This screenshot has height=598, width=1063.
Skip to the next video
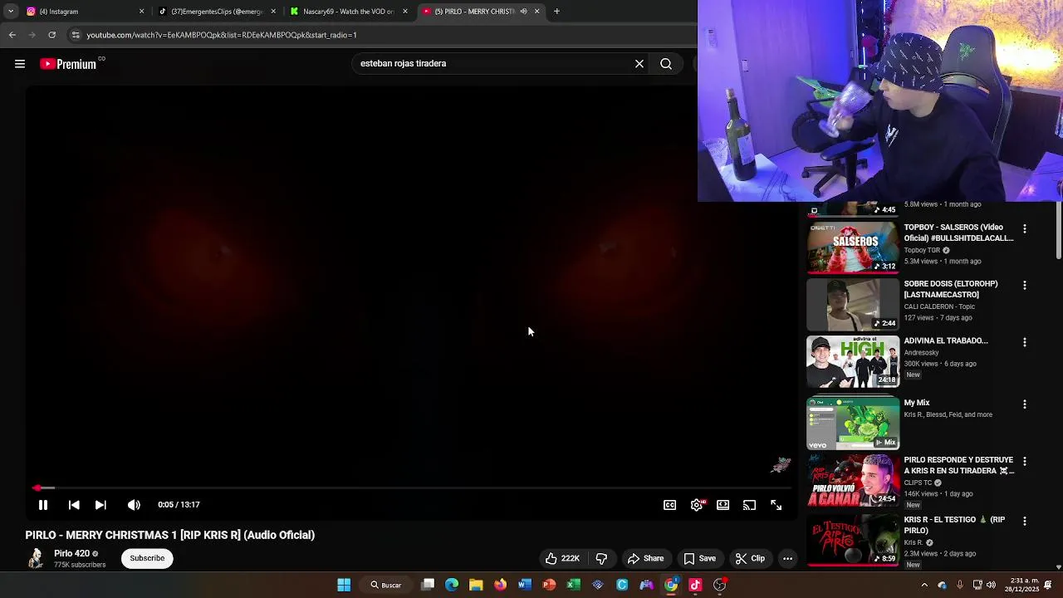click(100, 505)
